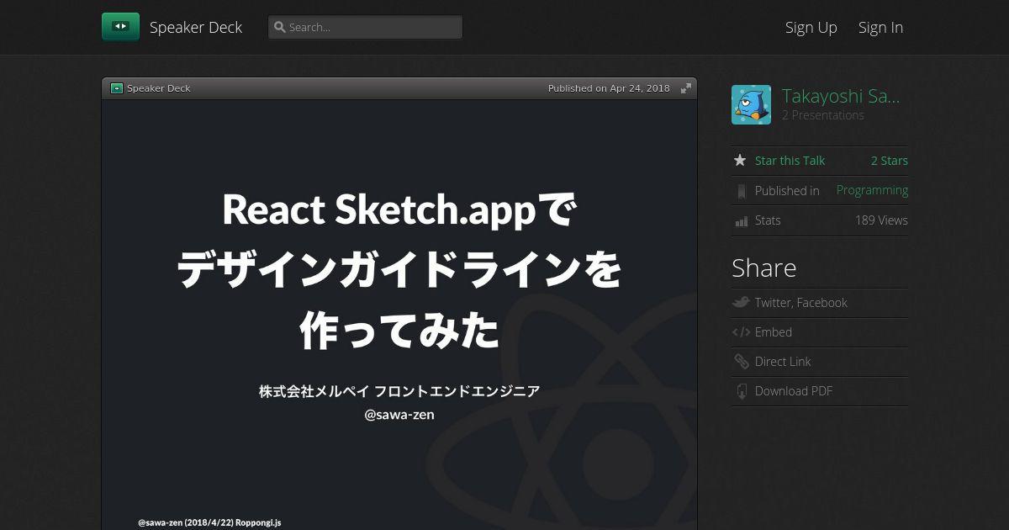This screenshot has width=1009, height=530.
Task: Download PDF of the presentation
Action: (x=794, y=391)
